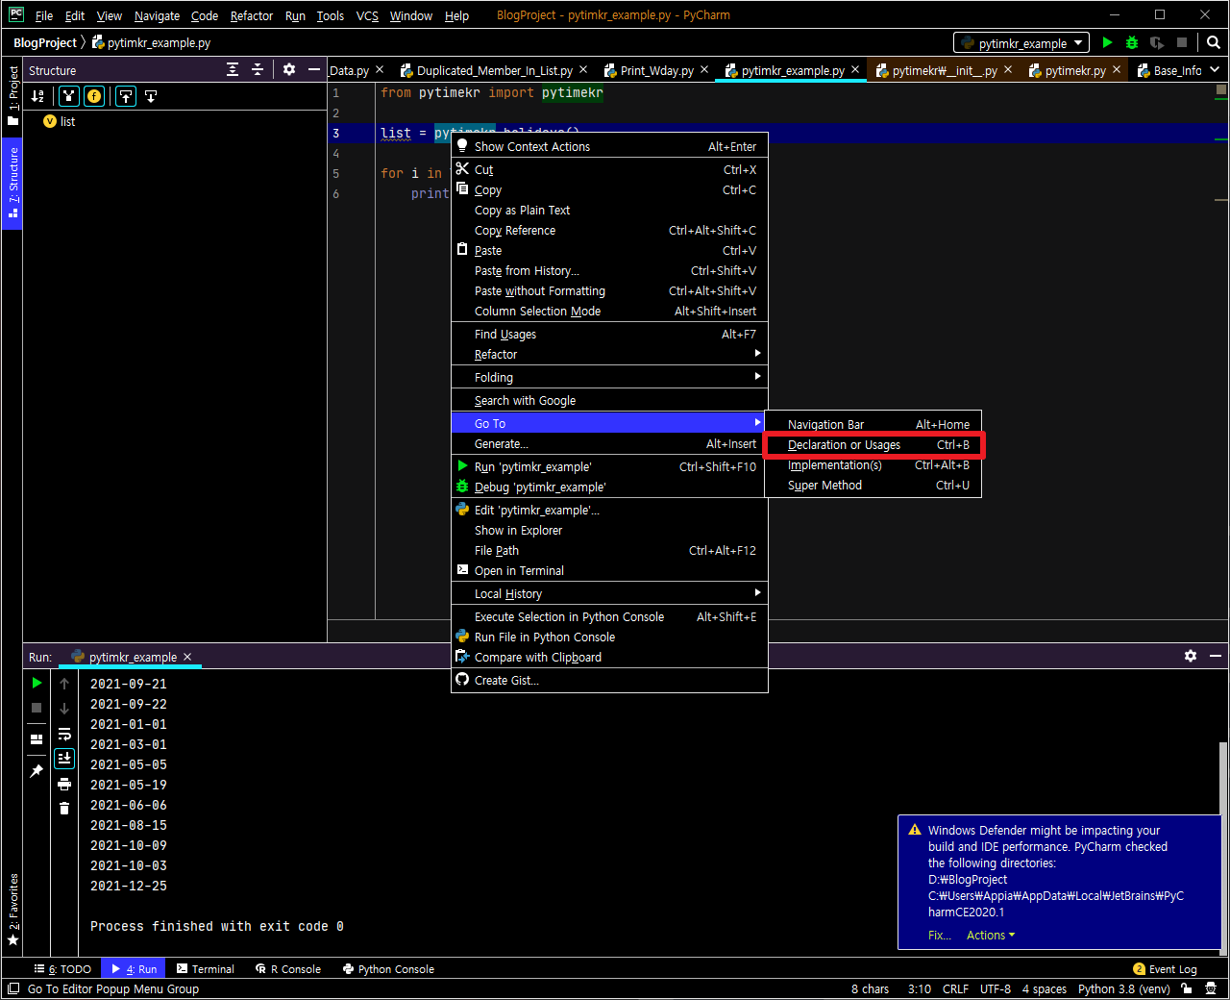Toggle Autoscroll from Source in Structure panel
Screen dimensions: 1230x1000
[x=151, y=96]
